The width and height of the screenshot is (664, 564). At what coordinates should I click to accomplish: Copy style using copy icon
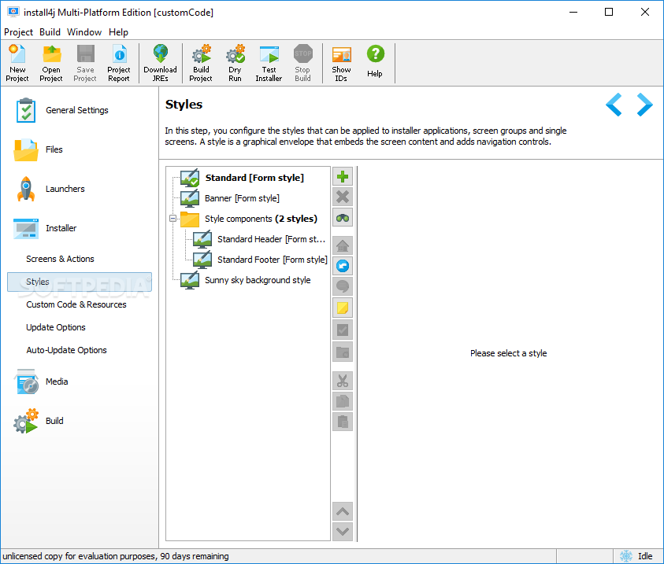(343, 401)
